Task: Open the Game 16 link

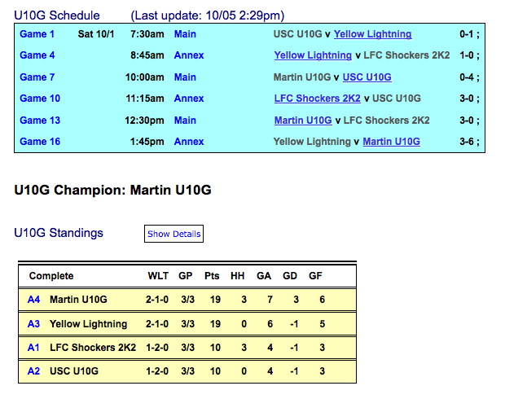Action: pyautogui.click(x=40, y=142)
